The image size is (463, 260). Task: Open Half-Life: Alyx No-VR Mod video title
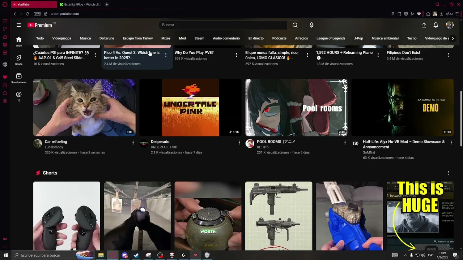pyautogui.click(x=404, y=144)
